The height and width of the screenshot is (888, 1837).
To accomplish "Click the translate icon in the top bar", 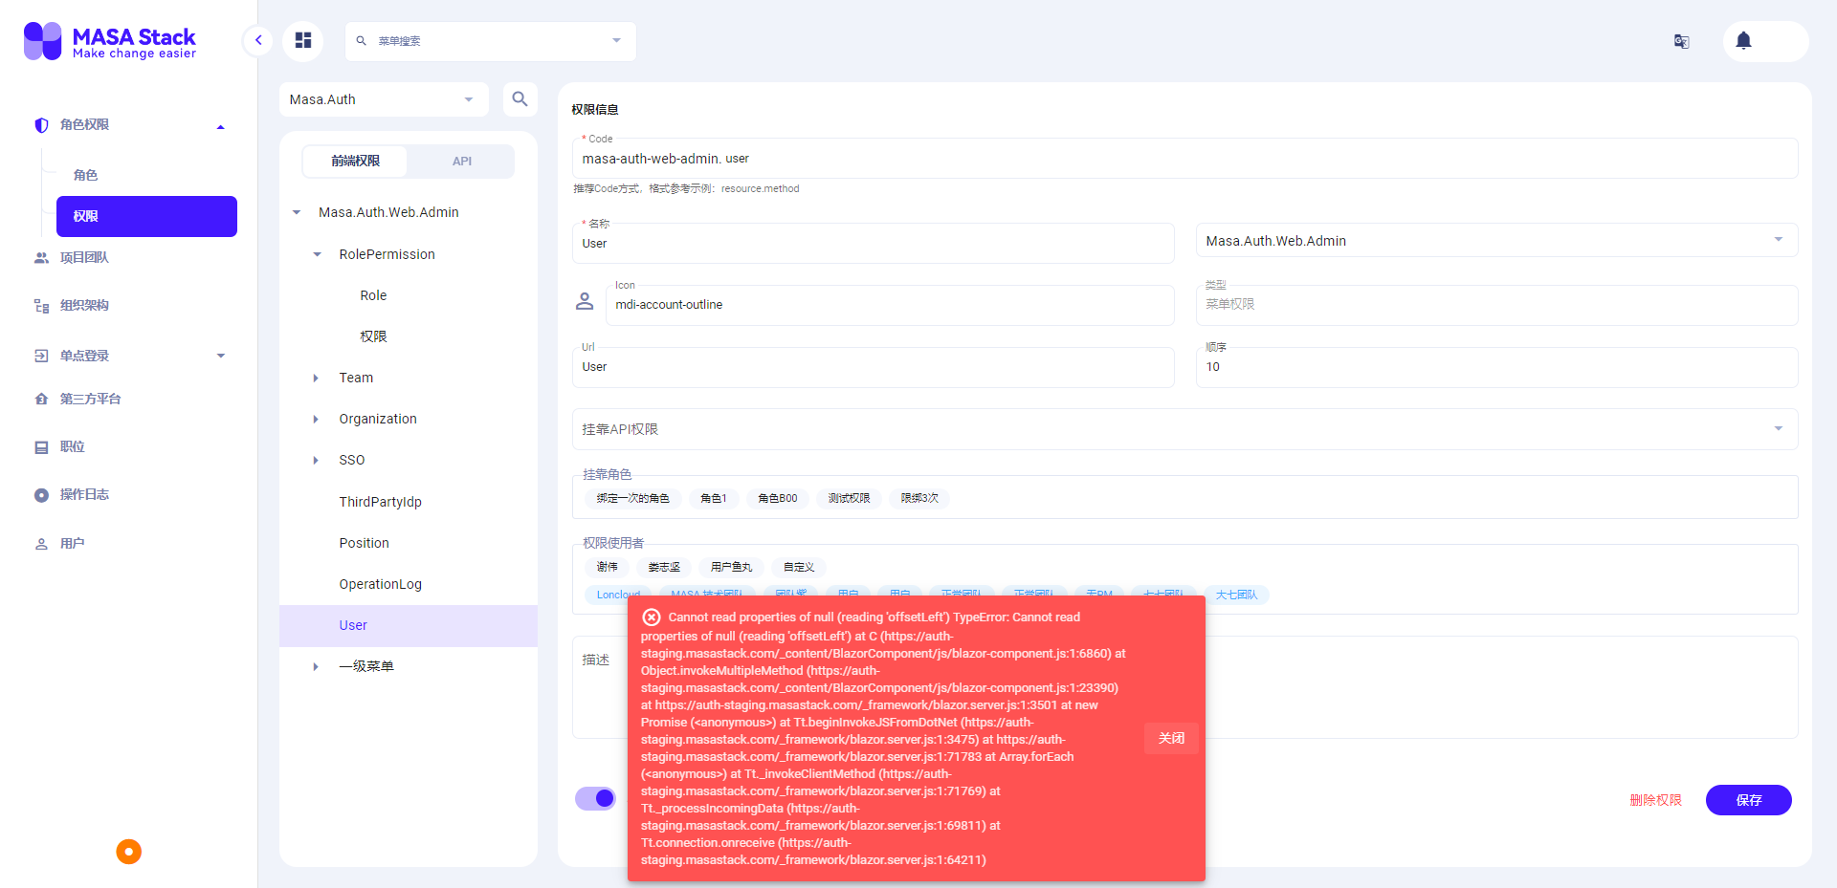I will 1682,41.
